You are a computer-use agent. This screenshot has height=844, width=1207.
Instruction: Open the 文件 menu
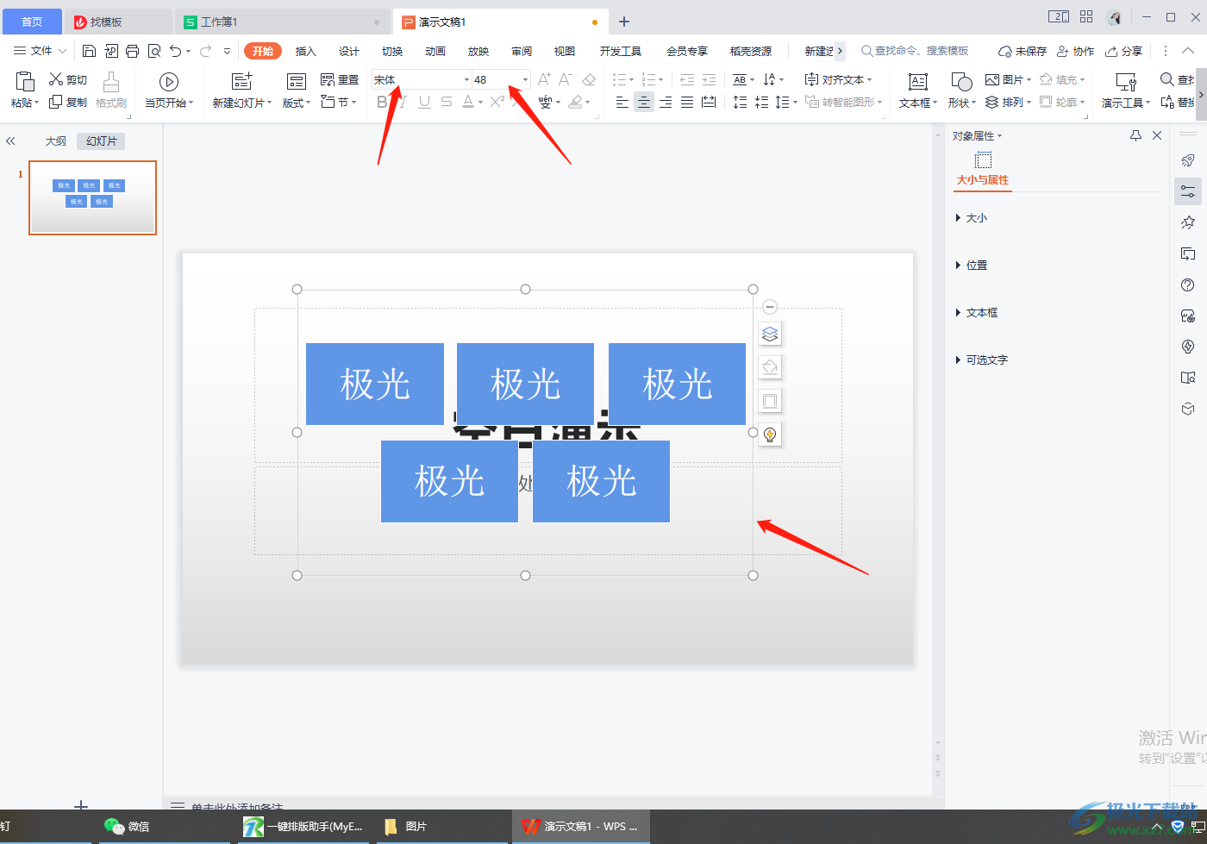point(40,51)
